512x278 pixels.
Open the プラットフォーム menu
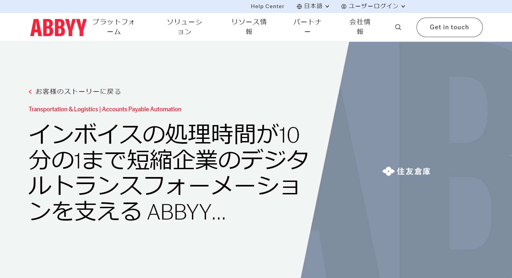[x=114, y=27]
